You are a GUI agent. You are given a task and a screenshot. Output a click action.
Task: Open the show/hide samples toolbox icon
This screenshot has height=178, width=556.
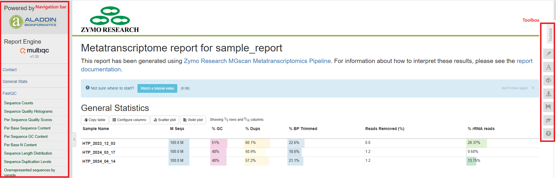(548, 80)
